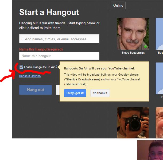Click into the Name this hangout field
The height and width of the screenshot is (160, 163).
[59, 56]
